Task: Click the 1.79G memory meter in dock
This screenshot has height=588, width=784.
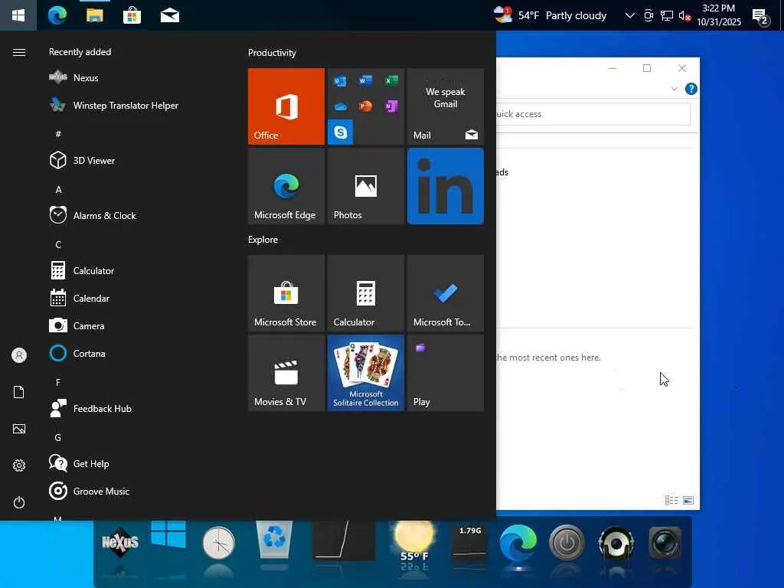Action: pyautogui.click(x=469, y=541)
